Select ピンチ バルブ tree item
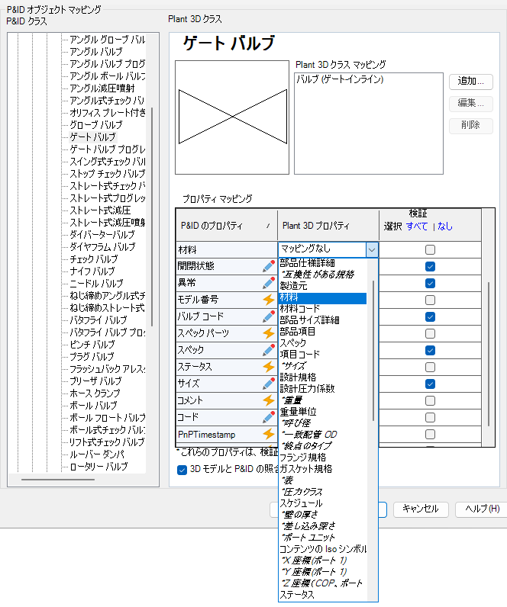507x607 pixels. coord(92,345)
